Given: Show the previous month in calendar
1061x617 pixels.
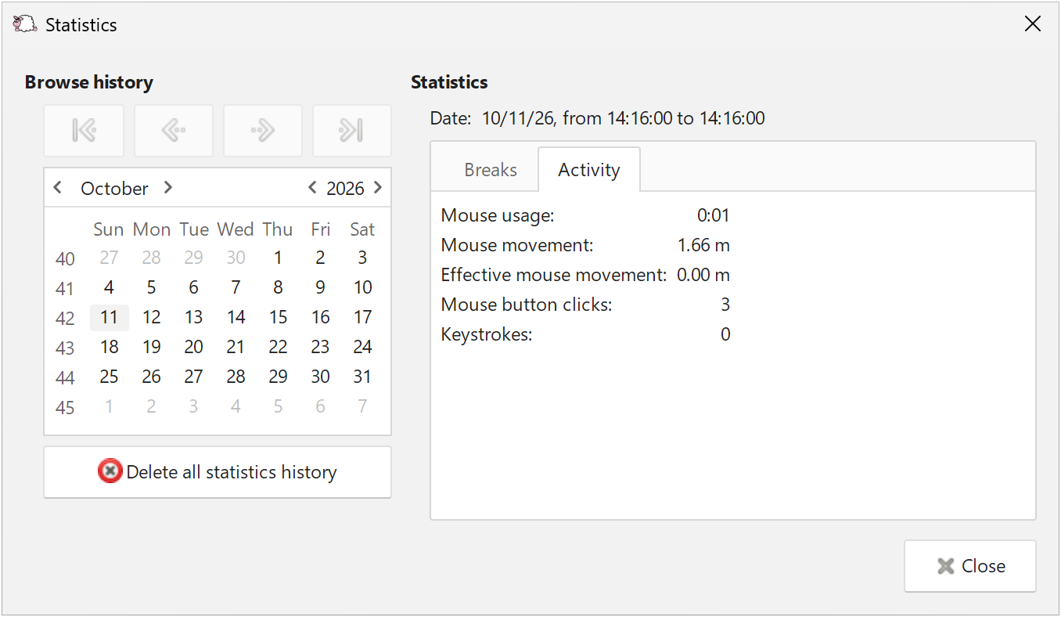Looking at the screenshot, I should 57,188.
